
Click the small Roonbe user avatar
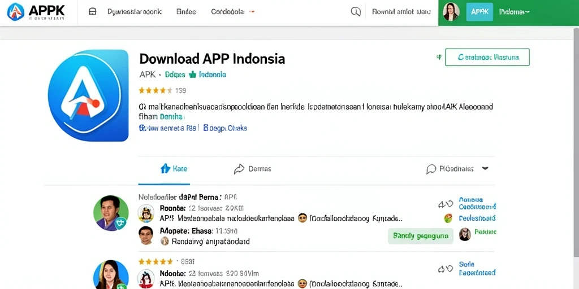pyautogui.click(x=146, y=213)
